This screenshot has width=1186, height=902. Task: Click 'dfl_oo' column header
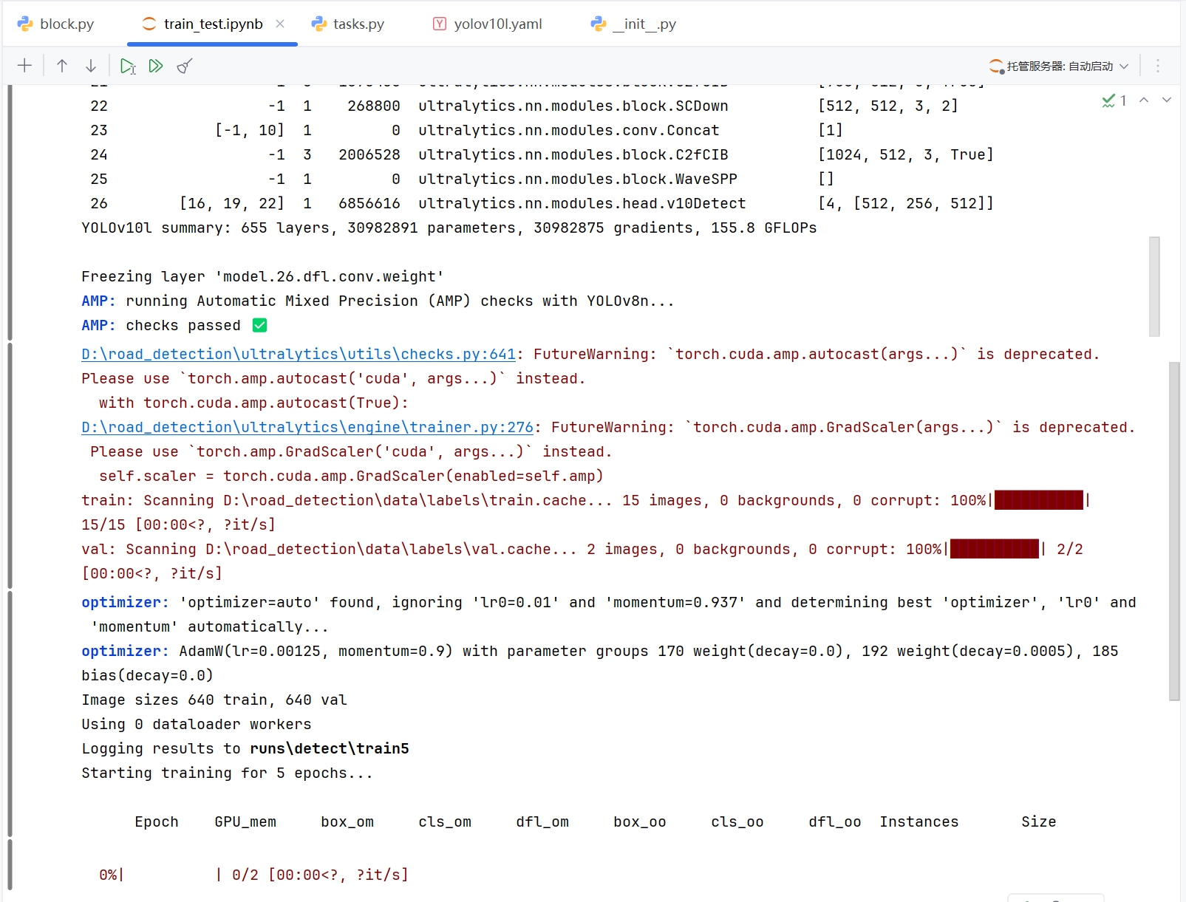(835, 821)
